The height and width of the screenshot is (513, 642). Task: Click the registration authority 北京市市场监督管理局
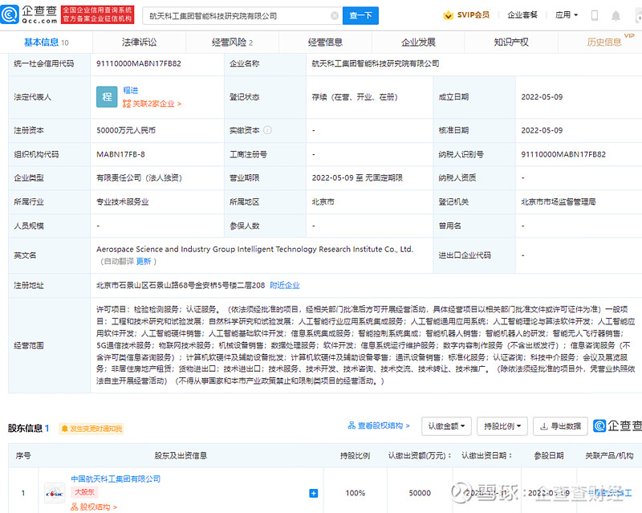[558, 202]
